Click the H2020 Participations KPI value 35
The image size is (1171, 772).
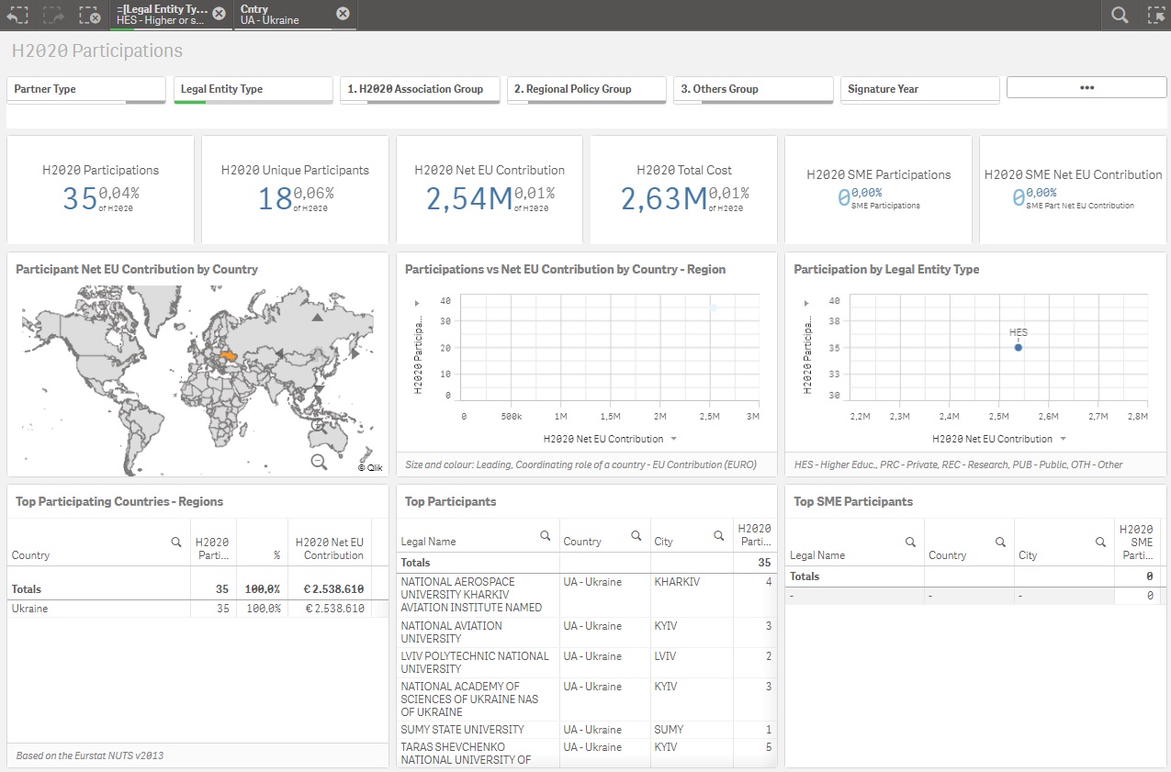tap(80, 198)
